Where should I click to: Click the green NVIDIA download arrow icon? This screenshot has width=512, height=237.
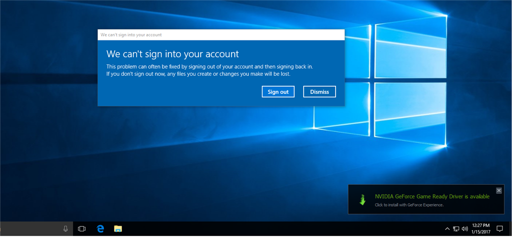(361, 200)
